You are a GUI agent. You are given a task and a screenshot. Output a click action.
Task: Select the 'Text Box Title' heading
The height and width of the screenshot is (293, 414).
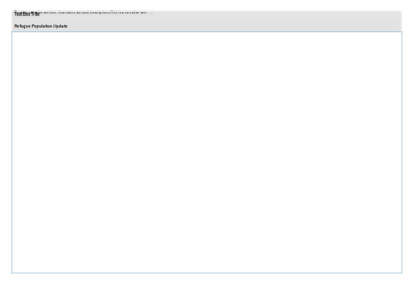tap(27, 14)
